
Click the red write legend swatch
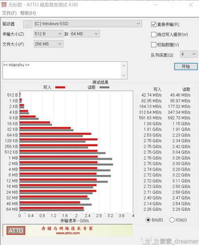coord(60,87)
